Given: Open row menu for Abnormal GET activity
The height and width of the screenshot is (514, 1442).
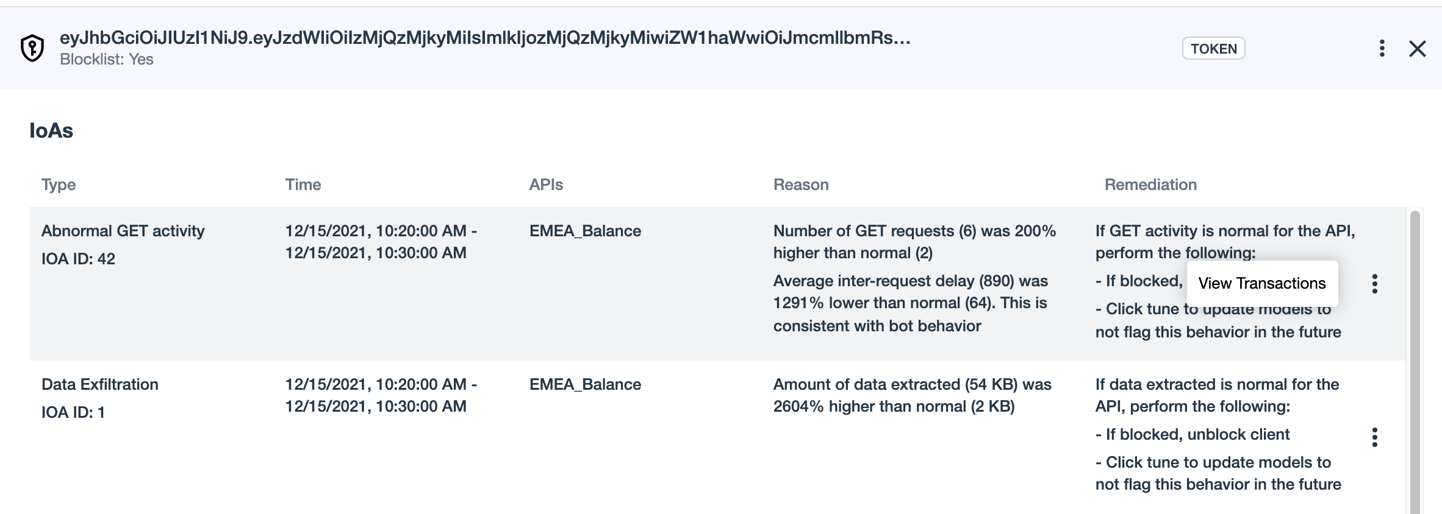Looking at the screenshot, I should [1374, 284].
